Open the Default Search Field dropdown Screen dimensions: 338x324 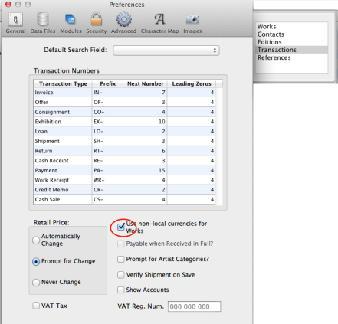[166, 51]
